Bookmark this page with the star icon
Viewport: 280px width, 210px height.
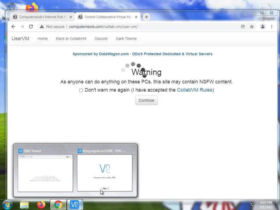(x=252, y=27)
